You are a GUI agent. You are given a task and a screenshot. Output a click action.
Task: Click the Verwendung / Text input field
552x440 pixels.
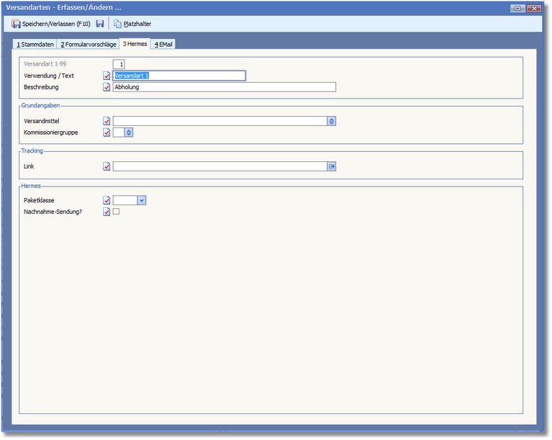tap(179, 76)
